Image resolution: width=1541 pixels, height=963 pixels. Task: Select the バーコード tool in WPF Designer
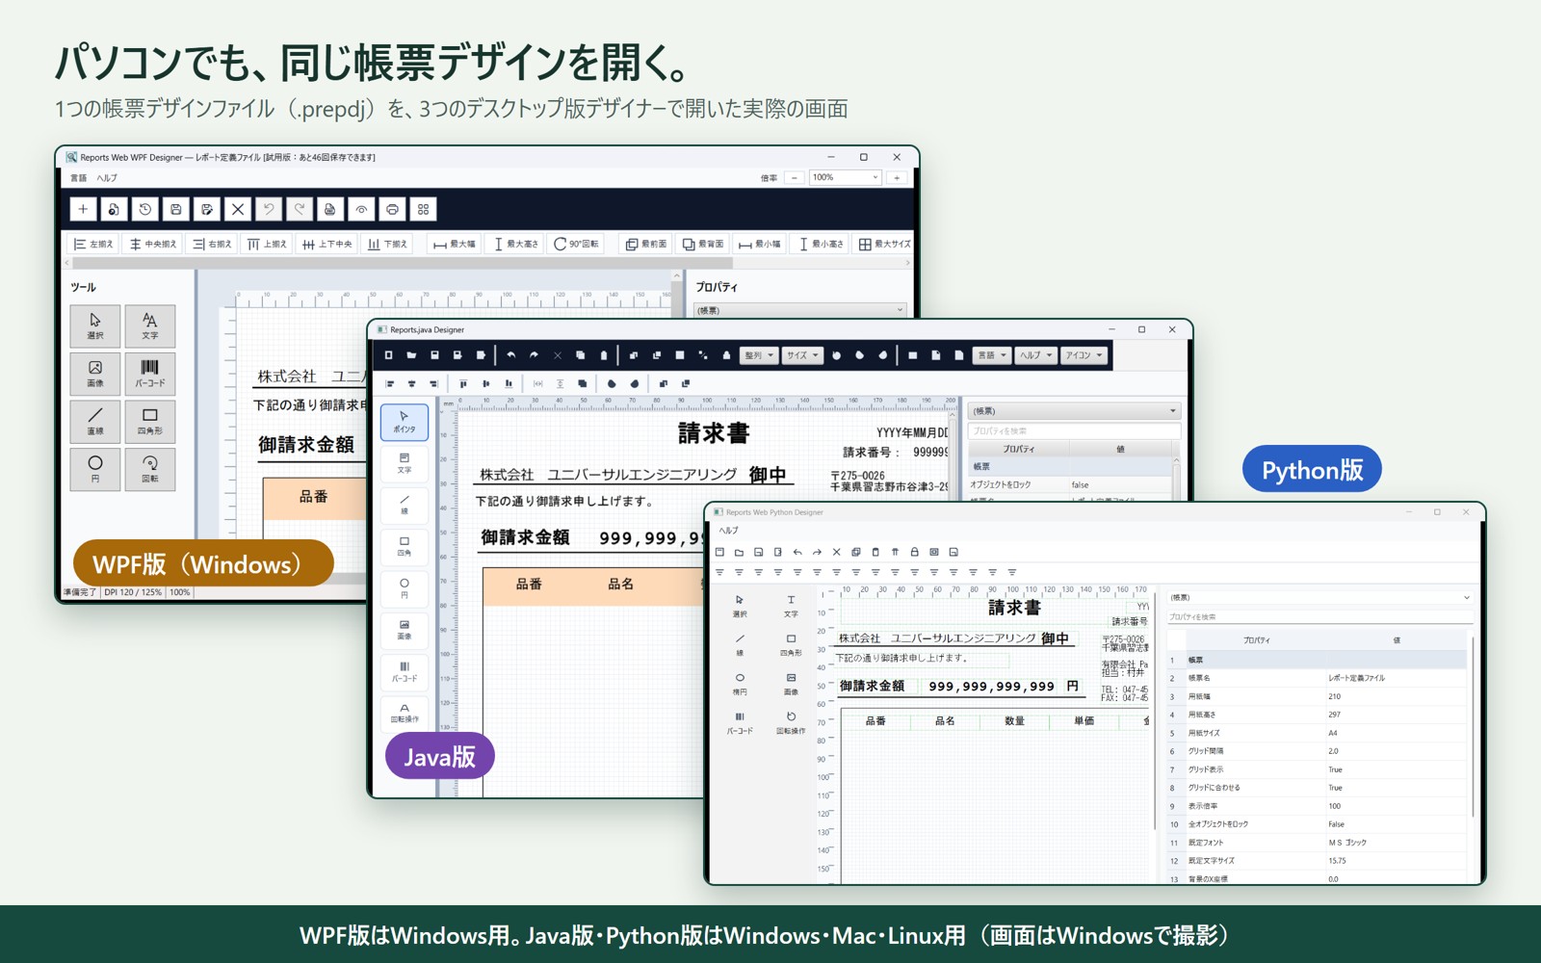pyautogui.click(x=149, y=374)
